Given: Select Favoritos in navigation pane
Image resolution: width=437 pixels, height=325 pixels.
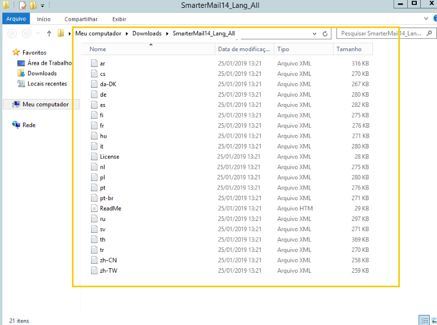Looking at the screenshot, I should (34, 52).
